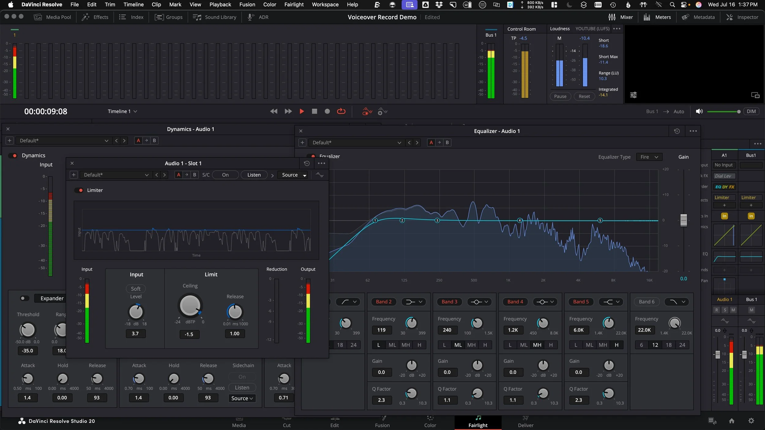Toggle the Loop playback icon

pyautogui.click(x=341, y=112)
